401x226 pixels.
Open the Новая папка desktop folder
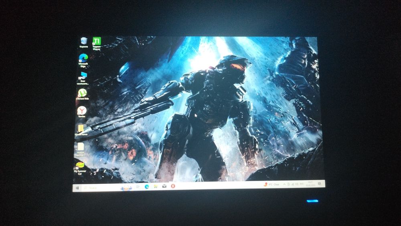(81, 130)
